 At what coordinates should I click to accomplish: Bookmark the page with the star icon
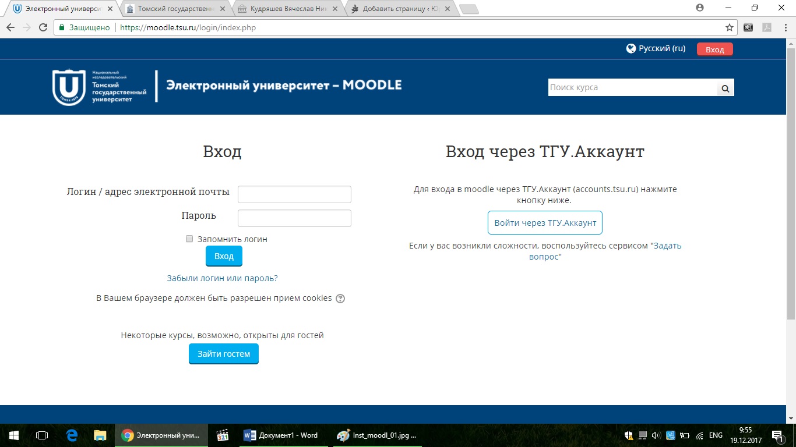pos(729,27)
